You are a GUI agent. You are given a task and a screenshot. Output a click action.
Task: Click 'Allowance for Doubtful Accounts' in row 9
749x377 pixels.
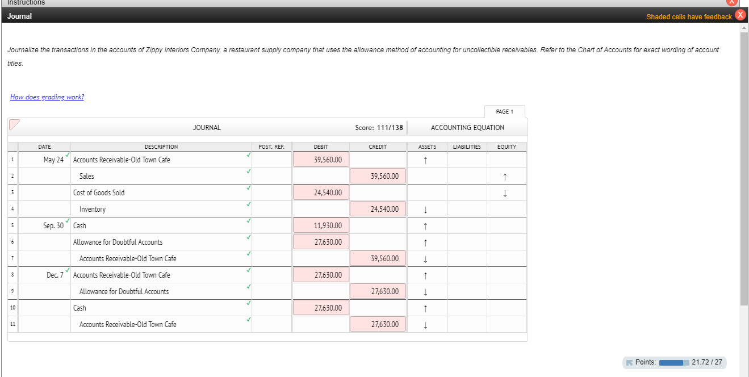[124, 291]
